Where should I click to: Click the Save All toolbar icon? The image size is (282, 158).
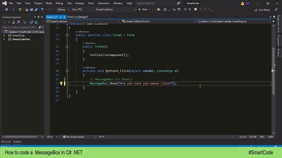[x=36, y=10]
